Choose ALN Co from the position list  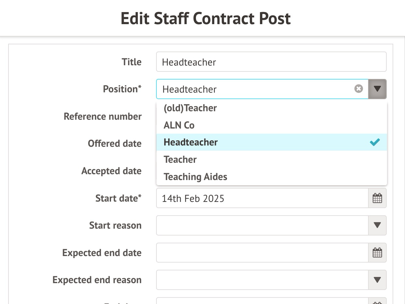179,125
